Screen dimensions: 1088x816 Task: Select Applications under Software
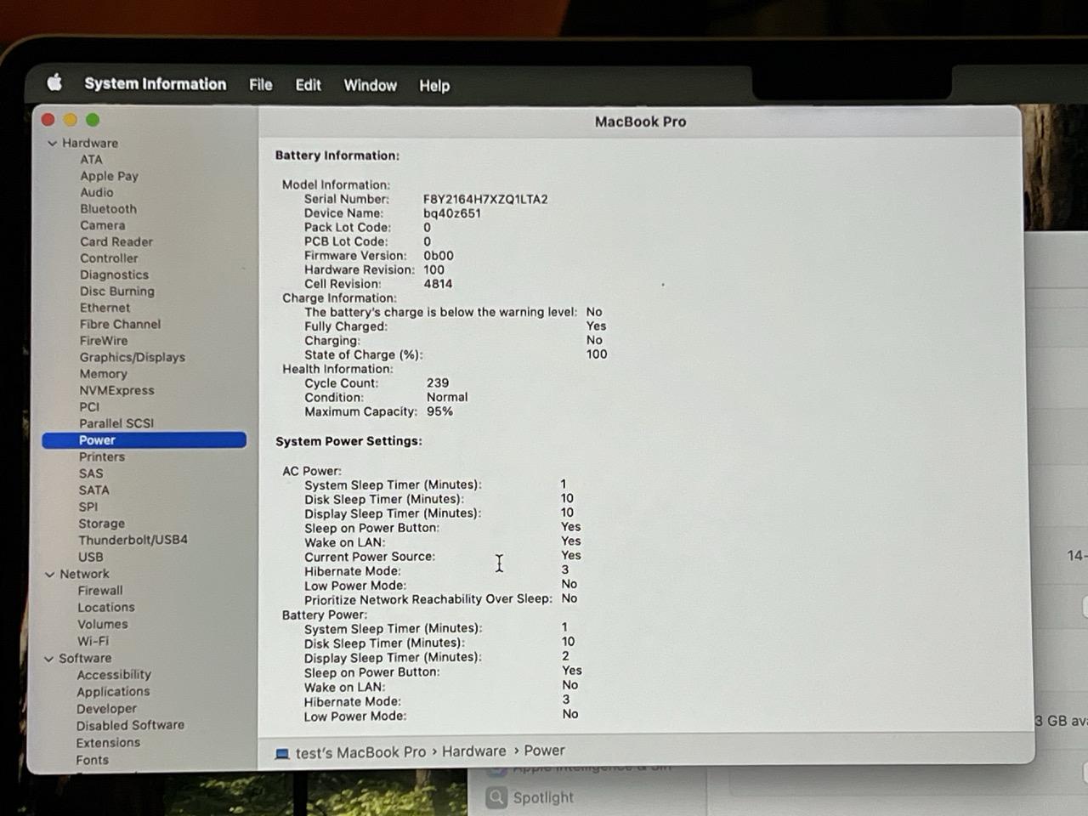click(113, 692)
